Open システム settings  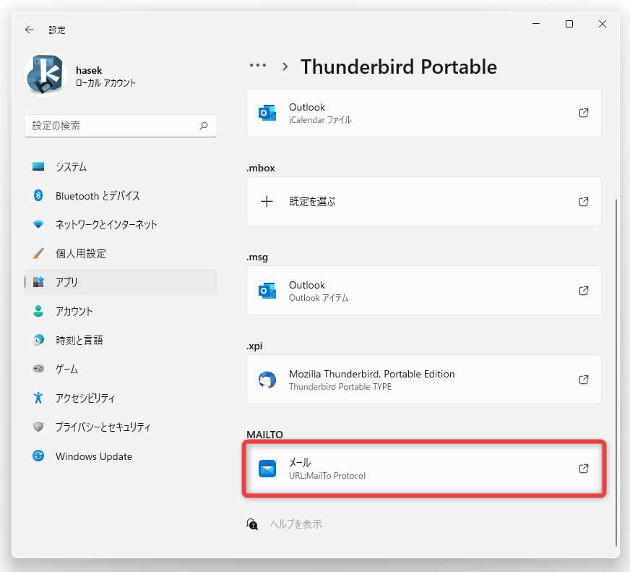(121, 167)
